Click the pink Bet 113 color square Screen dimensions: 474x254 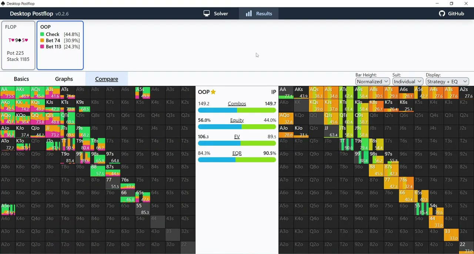(42, 47)
